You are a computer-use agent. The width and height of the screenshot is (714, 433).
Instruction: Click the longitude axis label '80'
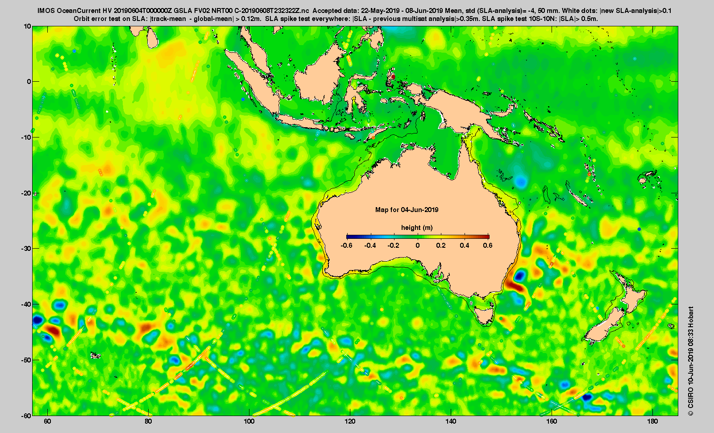point(148,421)
